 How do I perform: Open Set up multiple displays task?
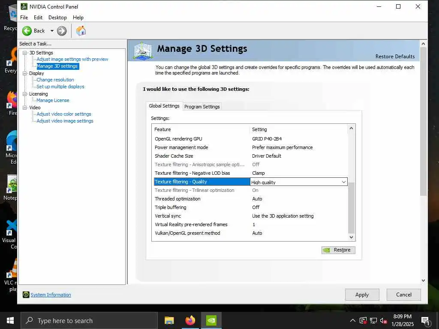pos(60,87)
